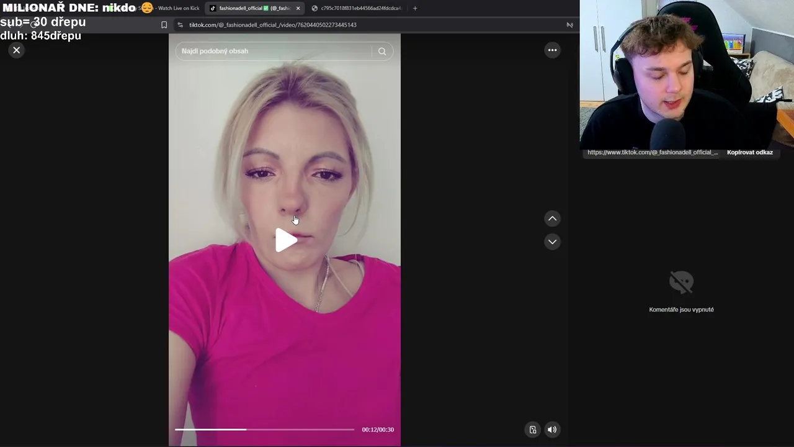Screen dimensions: 794x447
Task: Click the icon at right of address bar
Action: 569,25
